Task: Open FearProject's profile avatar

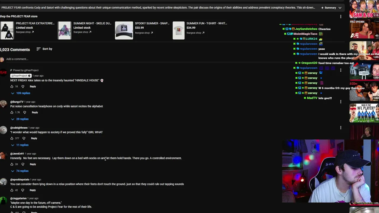Action: point(3,73)
